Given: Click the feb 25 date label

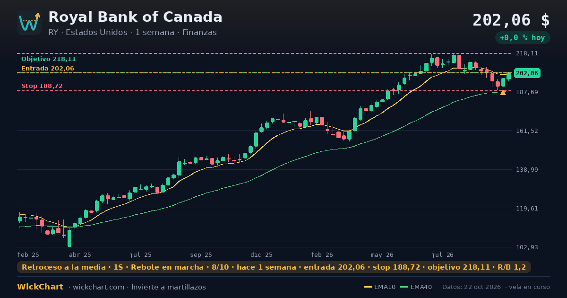Looking at the screenshot, I should click(28, 254).
